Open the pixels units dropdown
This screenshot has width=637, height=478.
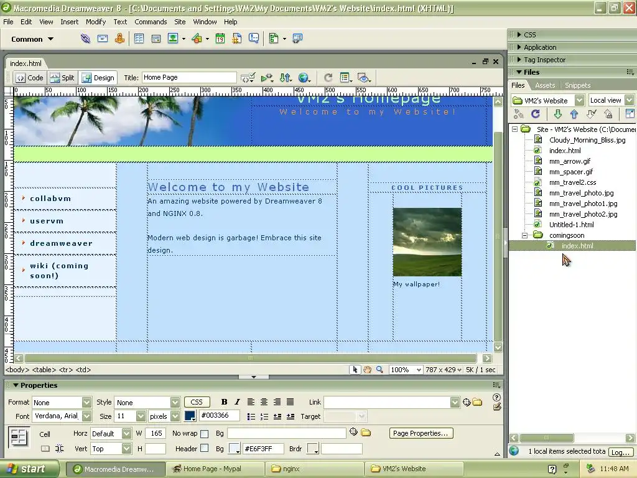tap(175, 416)
